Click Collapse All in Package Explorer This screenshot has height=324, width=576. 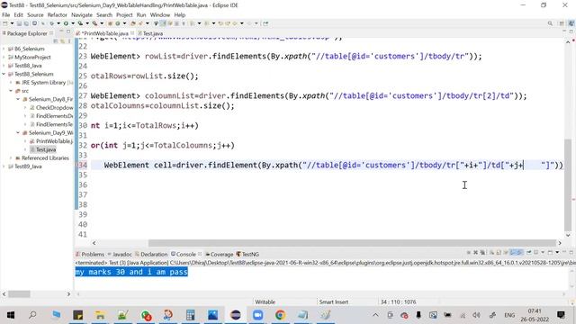coord(56,41)
